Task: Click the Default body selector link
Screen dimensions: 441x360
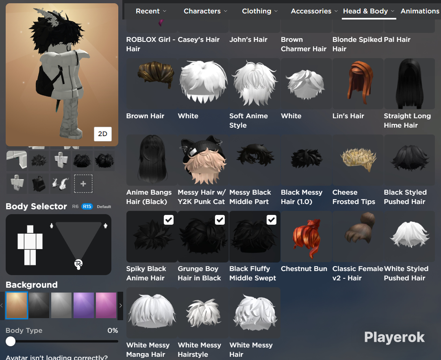Action: click(x=104, y=207)
